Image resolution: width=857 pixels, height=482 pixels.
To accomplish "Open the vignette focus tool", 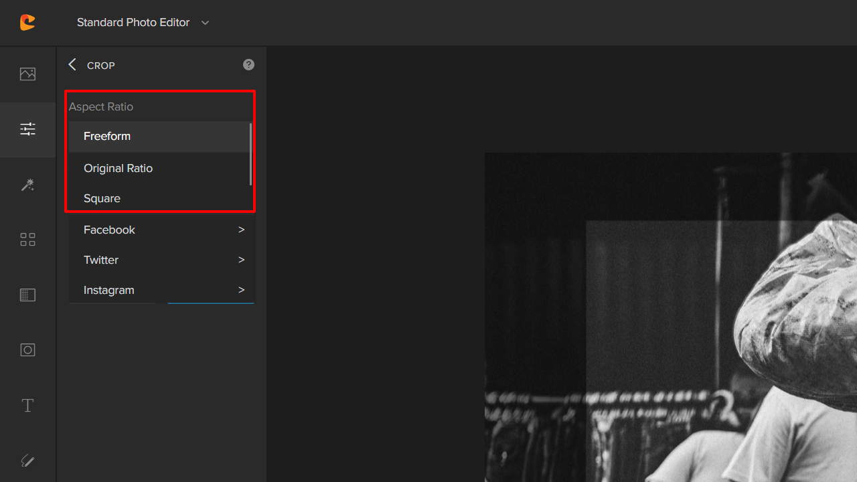I will click(x=27, y=349).
